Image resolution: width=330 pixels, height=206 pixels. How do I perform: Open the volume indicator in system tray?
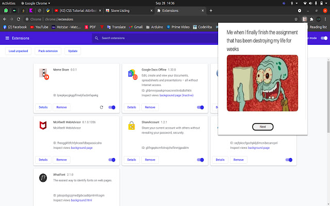click(x=310, y=3)
